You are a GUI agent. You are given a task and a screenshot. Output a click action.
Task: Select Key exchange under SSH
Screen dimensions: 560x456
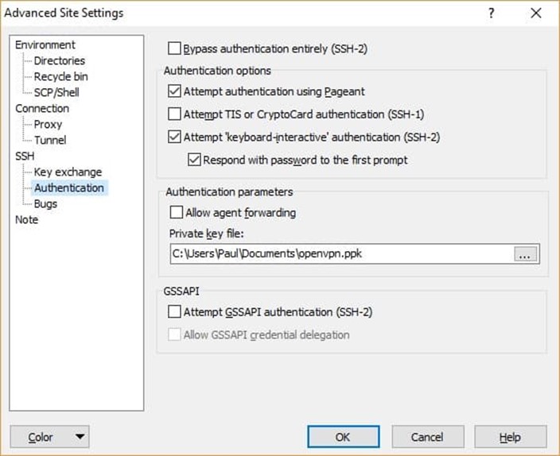click(x=68, y=172)
